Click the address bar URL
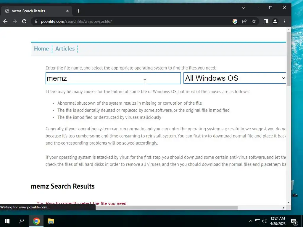 pos(76,21)
